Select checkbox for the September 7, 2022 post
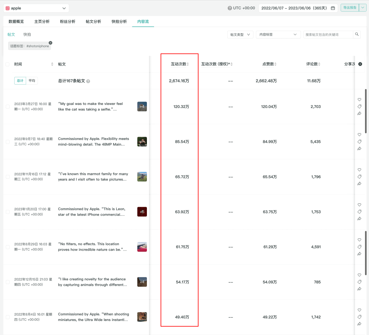The image size is (369, 335). tap(8, 142)
